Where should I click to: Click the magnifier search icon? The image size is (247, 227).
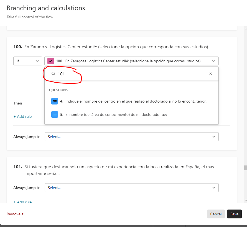pos(53,73)
